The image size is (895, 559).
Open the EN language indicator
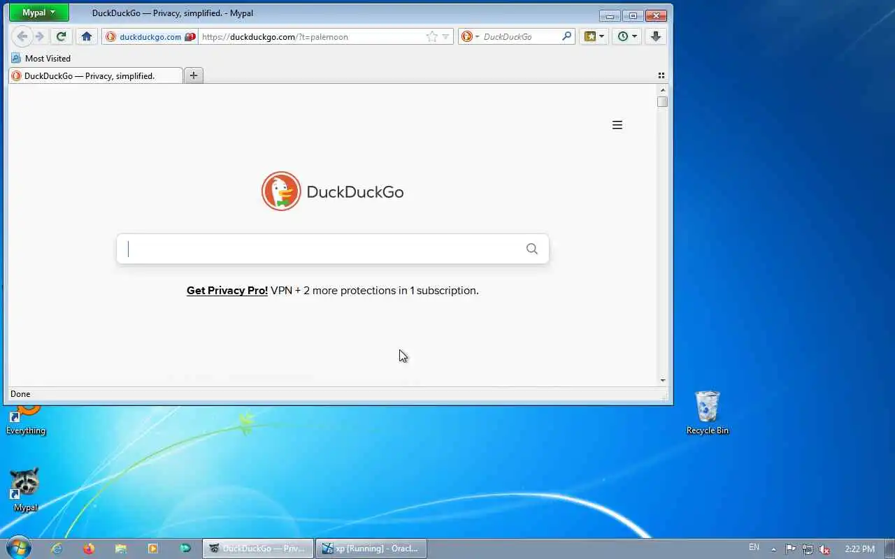754,548
